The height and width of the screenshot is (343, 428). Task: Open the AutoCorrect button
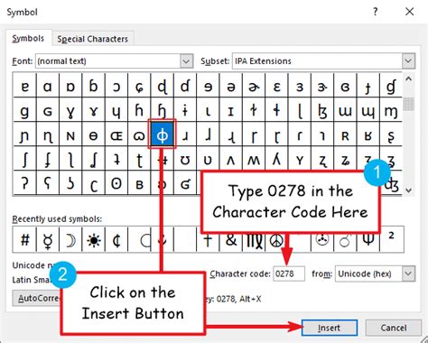(37, 299)
